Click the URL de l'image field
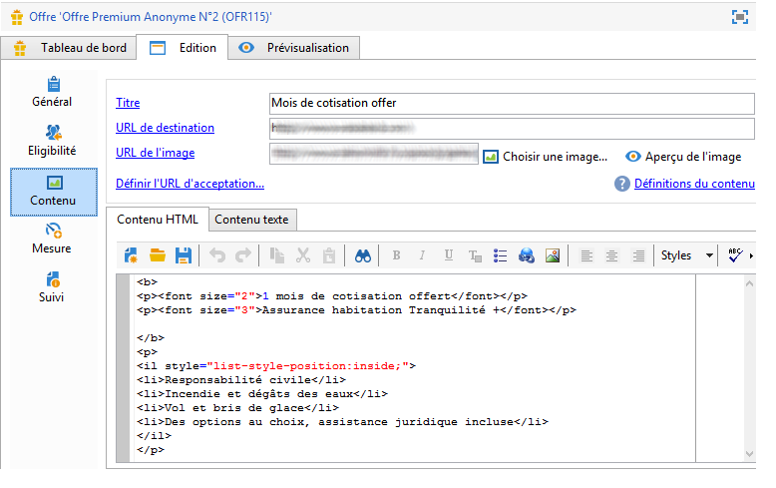The height and width of the screenshot is (488, 776). 374,154
